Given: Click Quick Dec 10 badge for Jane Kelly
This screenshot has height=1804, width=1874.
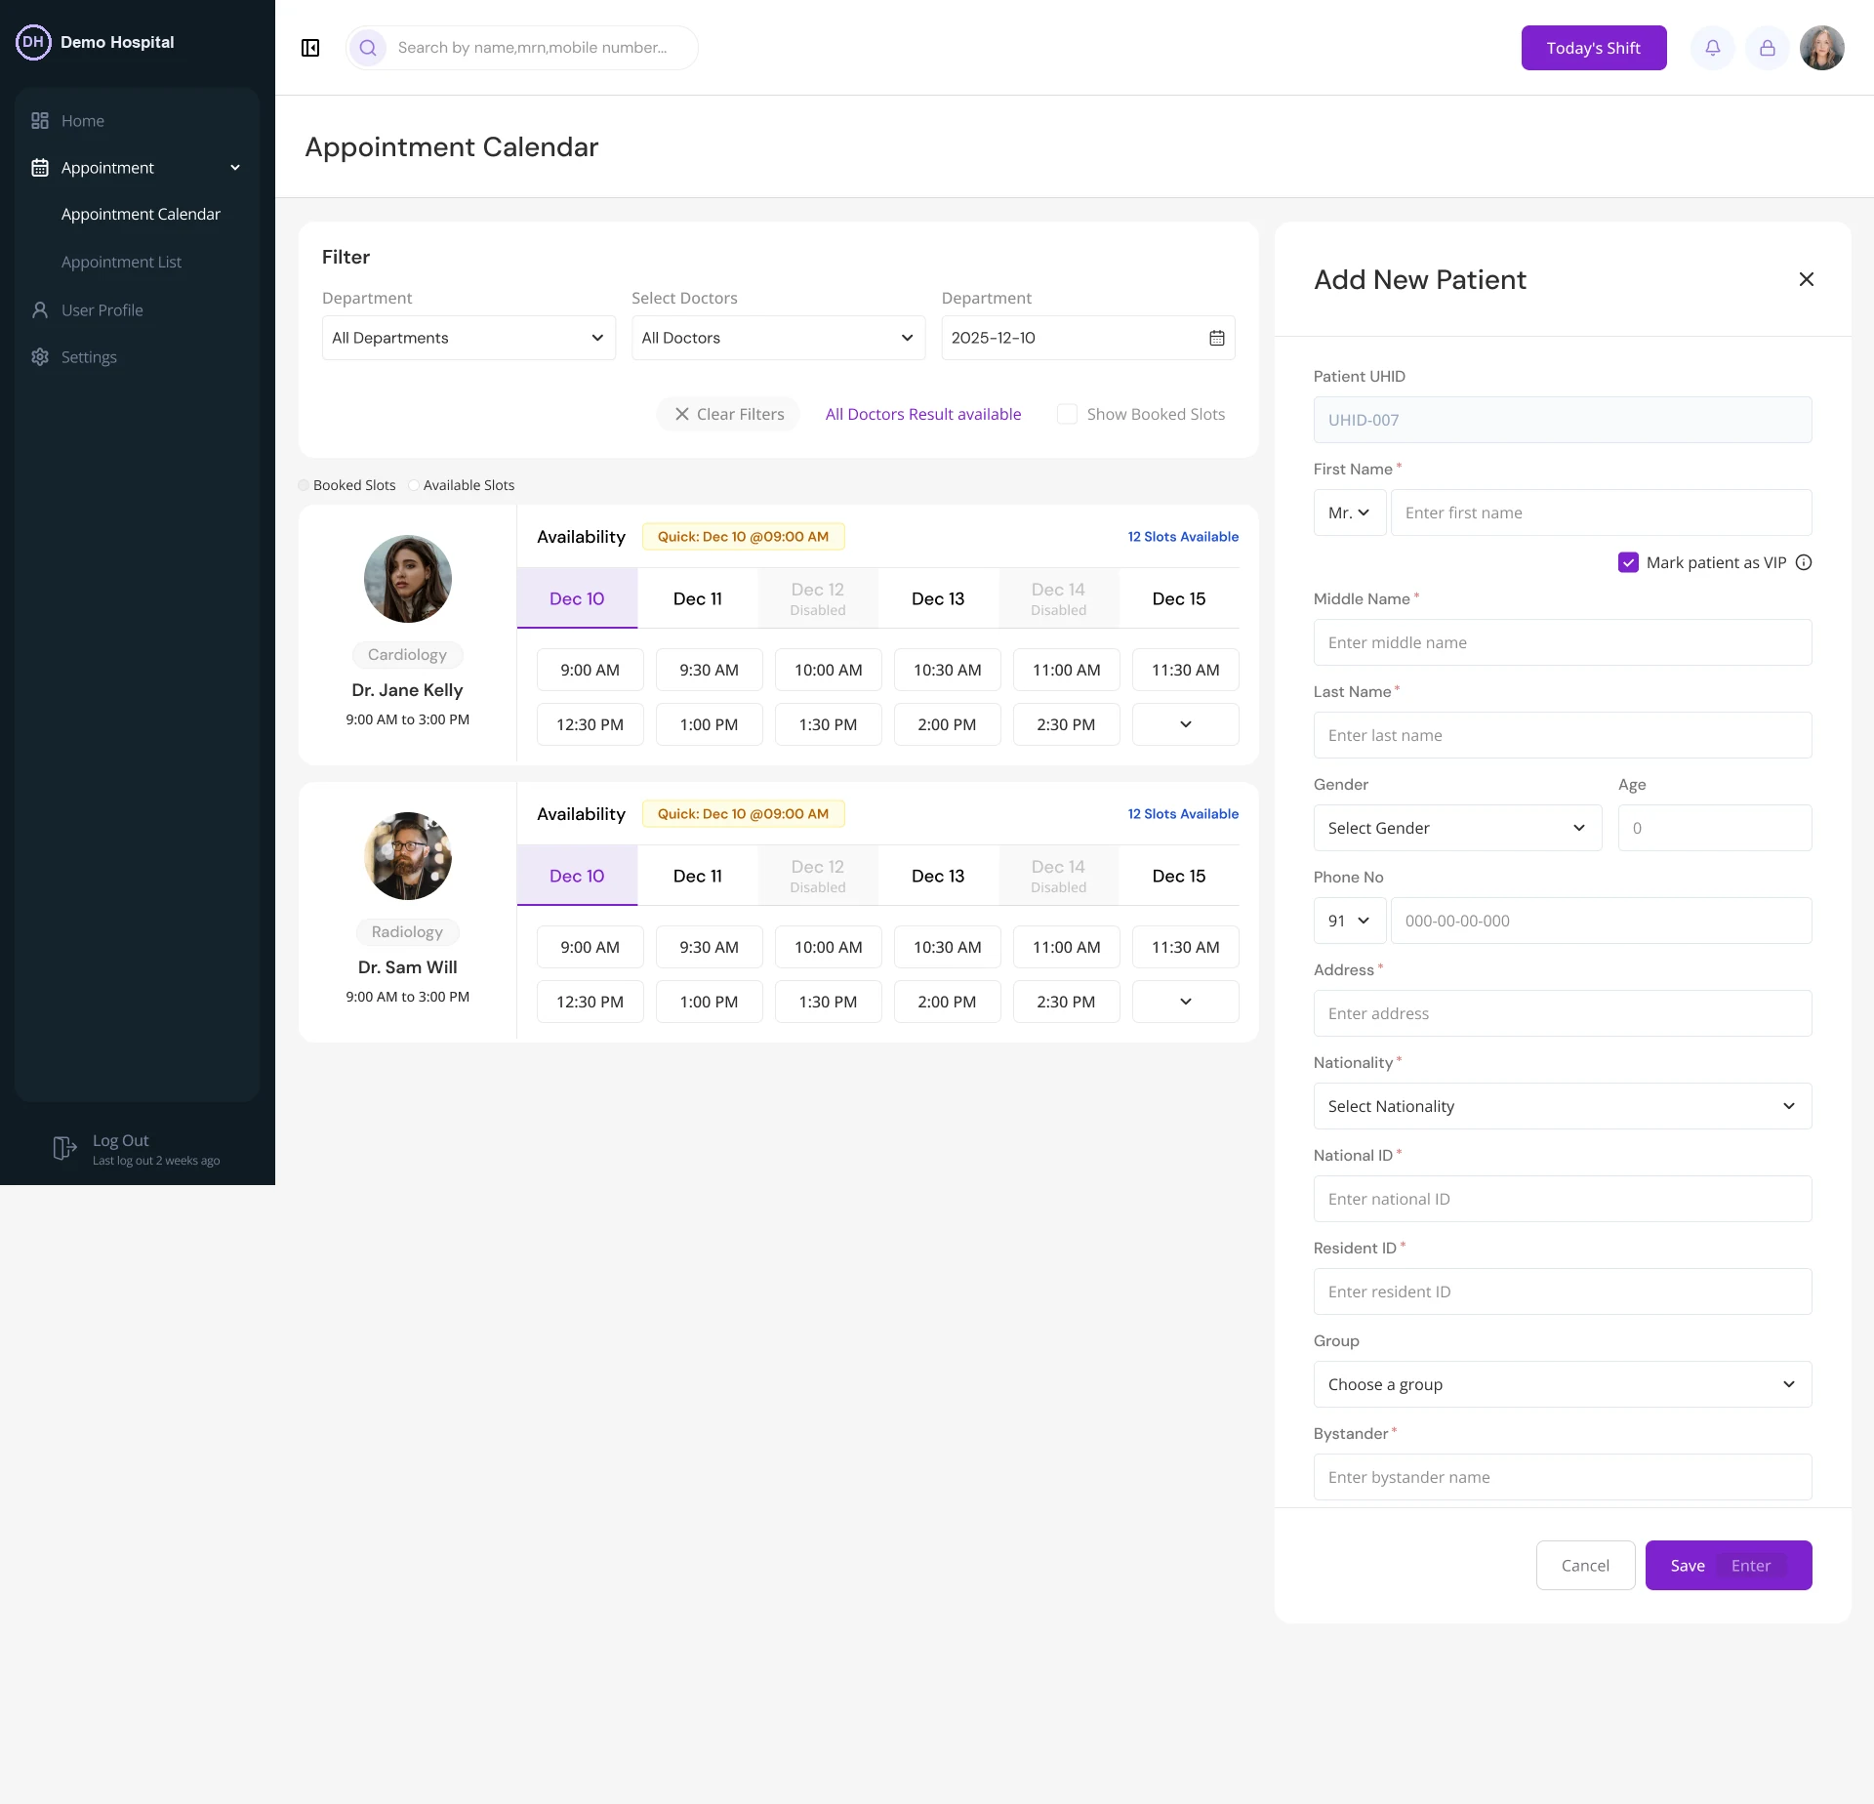Looking at the screenshot, I should tap(743, 537).
